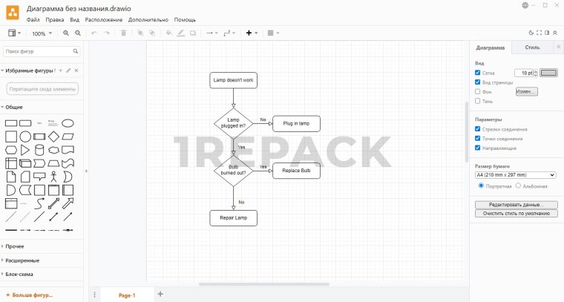Click the grid color swatch
Viewport: 564px width, 302px height.
click(x=548, y=73)
